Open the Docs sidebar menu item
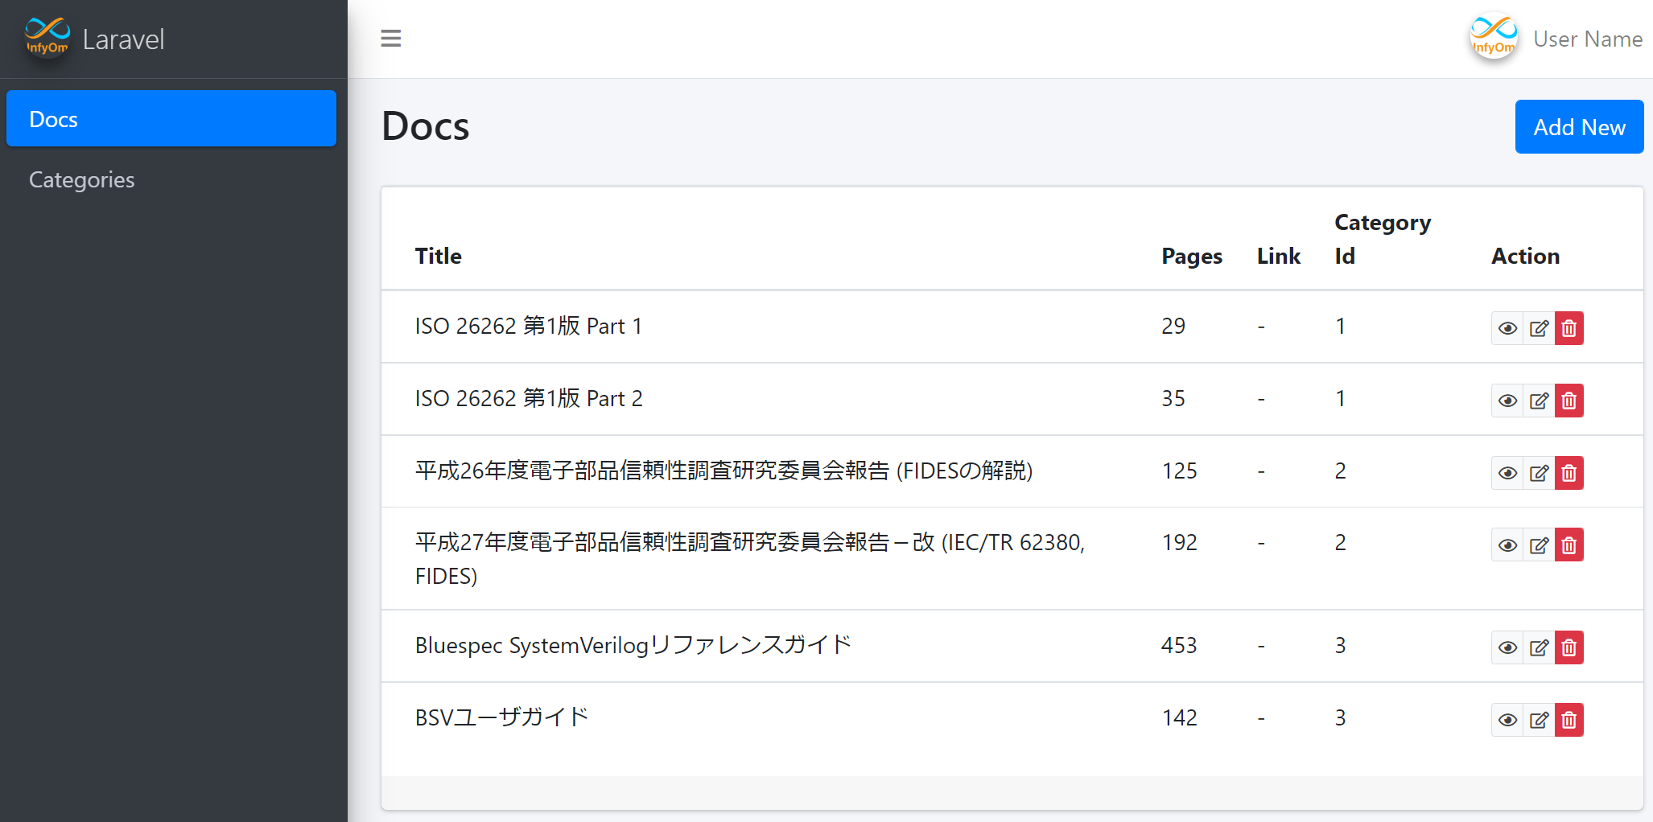Image resolution: width=1653 pixels, height=822 pixels. pyautogui.click(x=171, y=119)
